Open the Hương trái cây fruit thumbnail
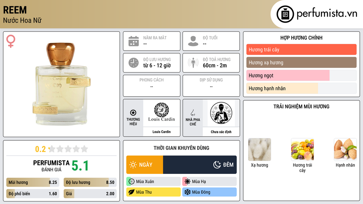 pos(302,149)
